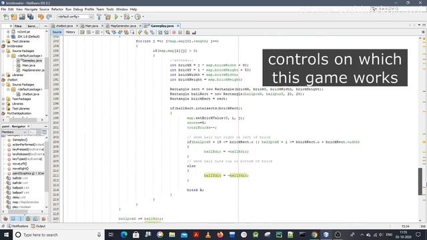This screenshot has width=427, height=240.
Task: Click the Profile Project toolbar icon
Action: click(137, 17)
